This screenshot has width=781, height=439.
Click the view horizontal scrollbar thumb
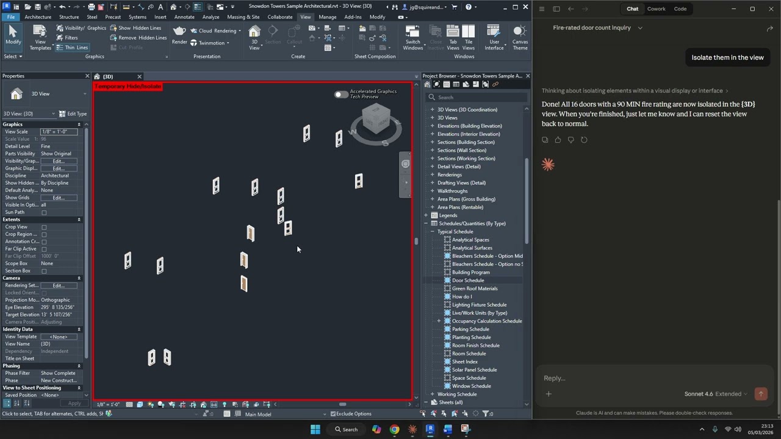(343, 404)
